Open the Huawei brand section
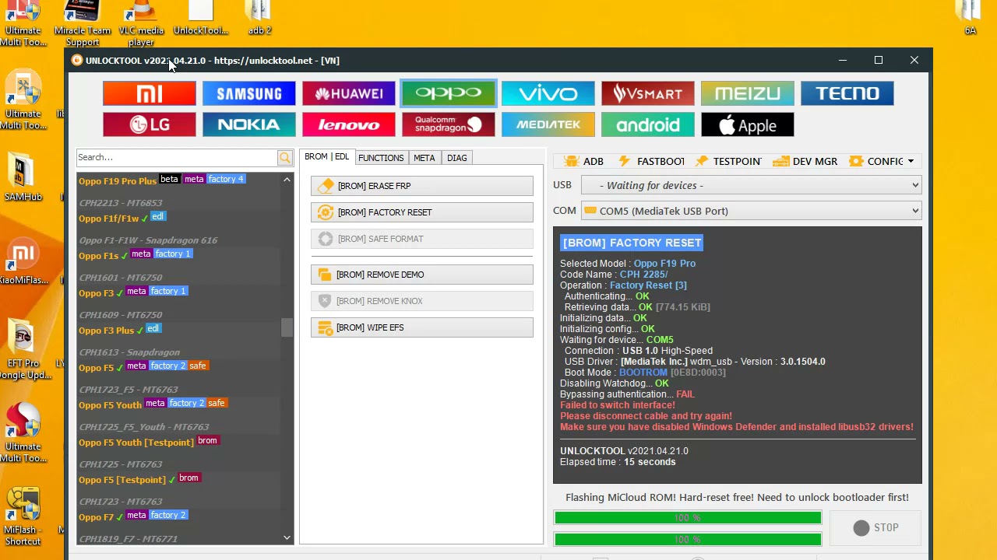Image resolution: width=997 pixels, height=560 pixels. point(349,93)
